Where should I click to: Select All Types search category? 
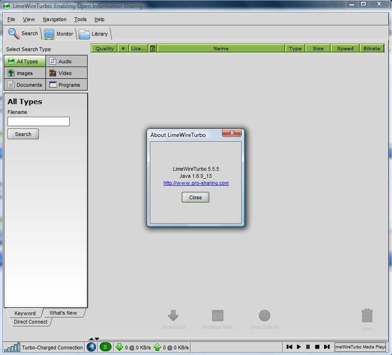(25, 61)
